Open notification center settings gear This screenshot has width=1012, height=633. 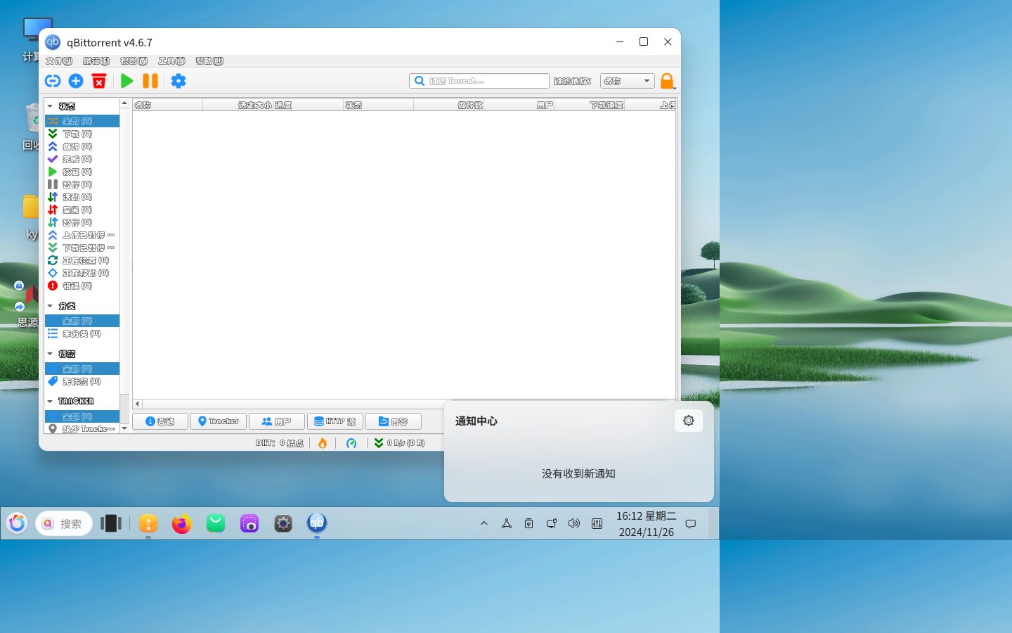coord(688,421)
